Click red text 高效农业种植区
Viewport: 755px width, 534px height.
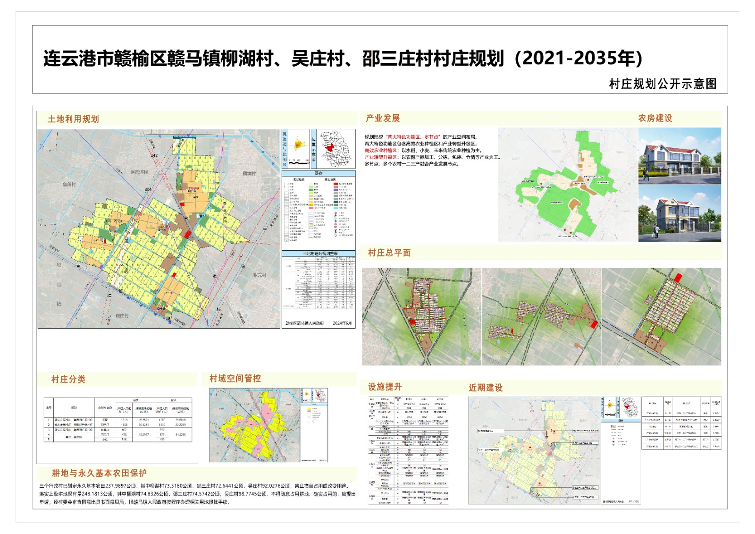tap(381, 151)
